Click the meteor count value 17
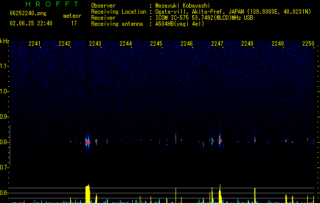Screen dimensions: 320x203 [74, 23]
